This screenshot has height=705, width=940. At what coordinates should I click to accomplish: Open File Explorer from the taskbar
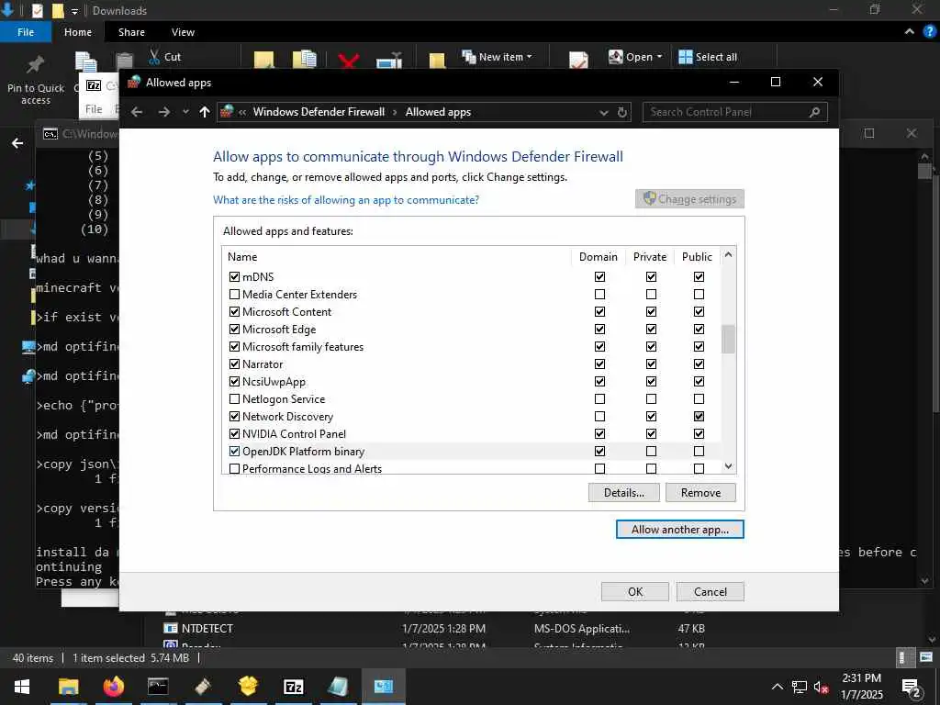pos(68,687)
